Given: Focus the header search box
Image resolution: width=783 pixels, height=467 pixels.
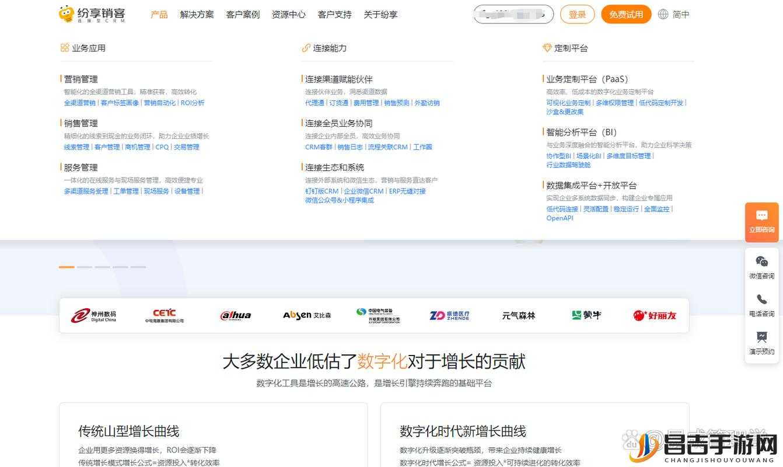Looking at the screenshot, I should (513, 14).
